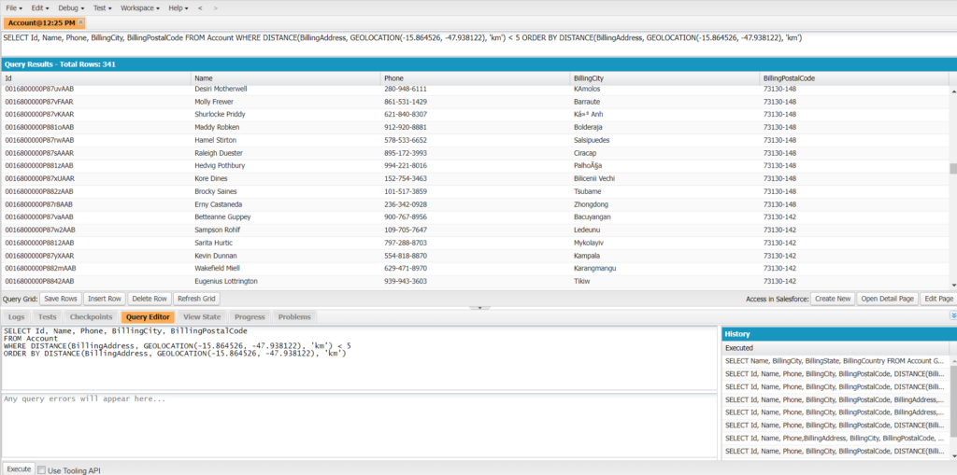Click the query errors text area

[x=359, y=425]
